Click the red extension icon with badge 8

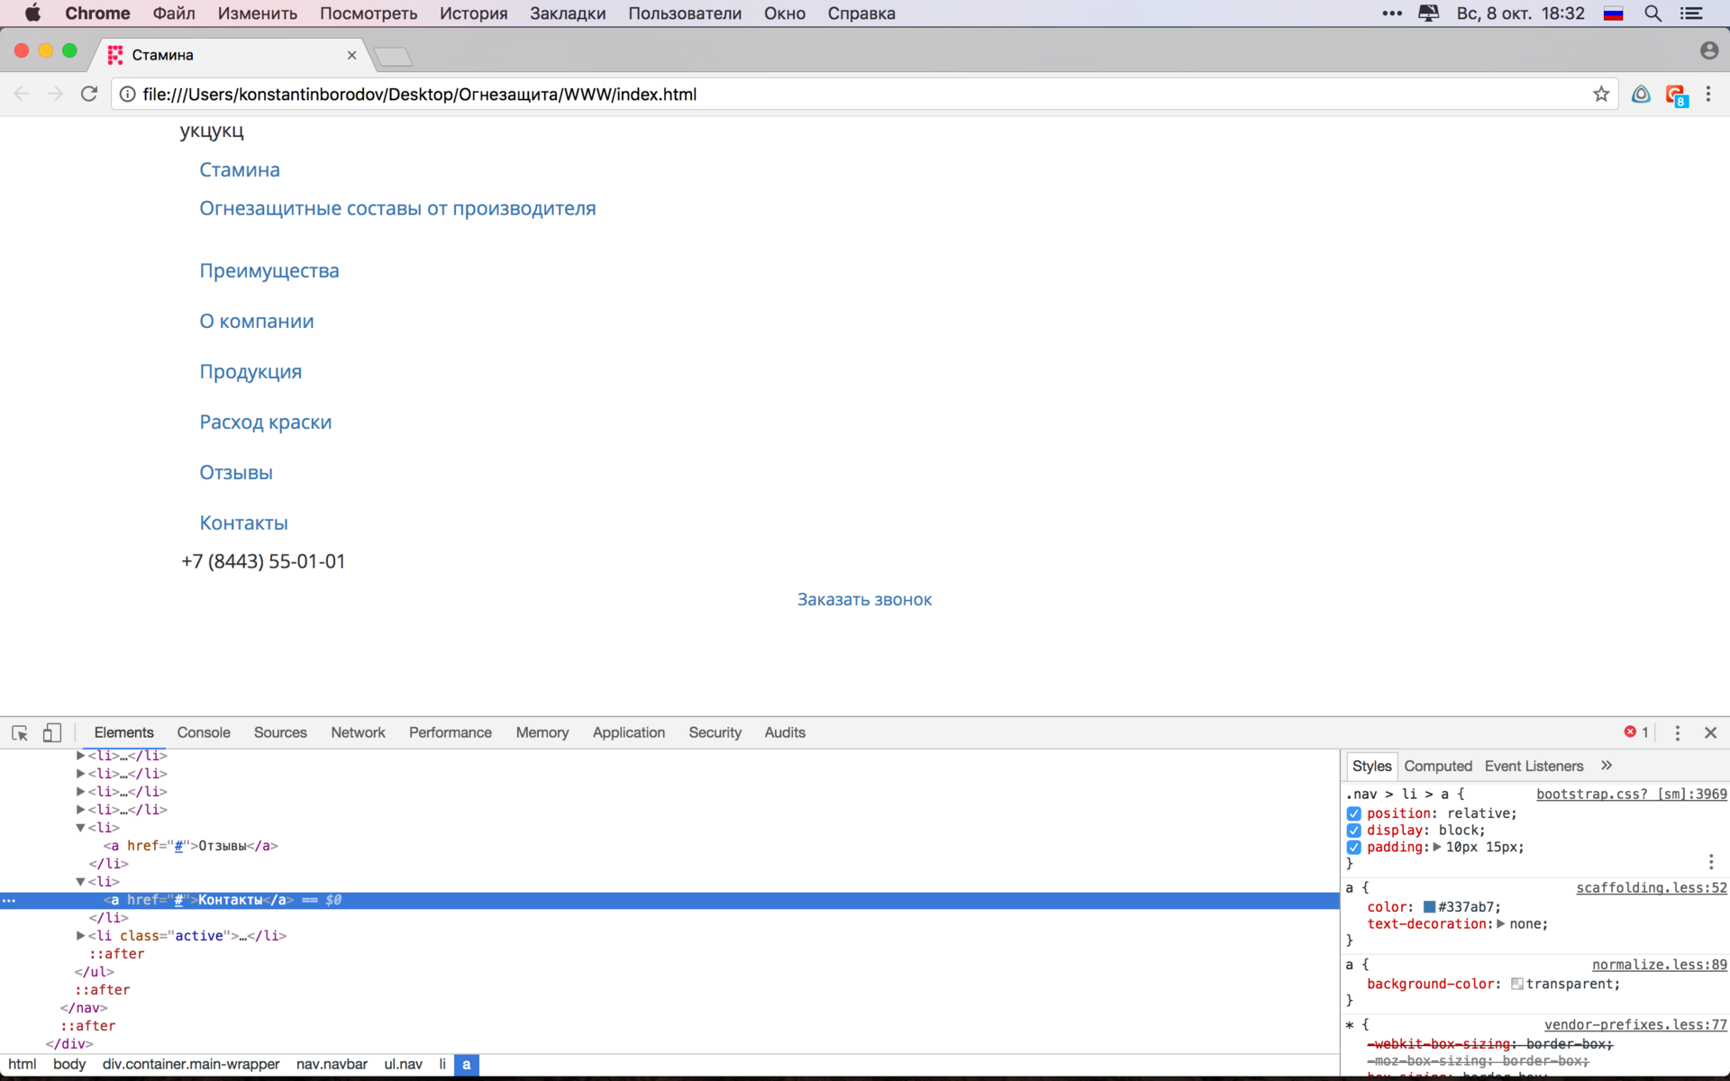click(x=1676, y=95)
